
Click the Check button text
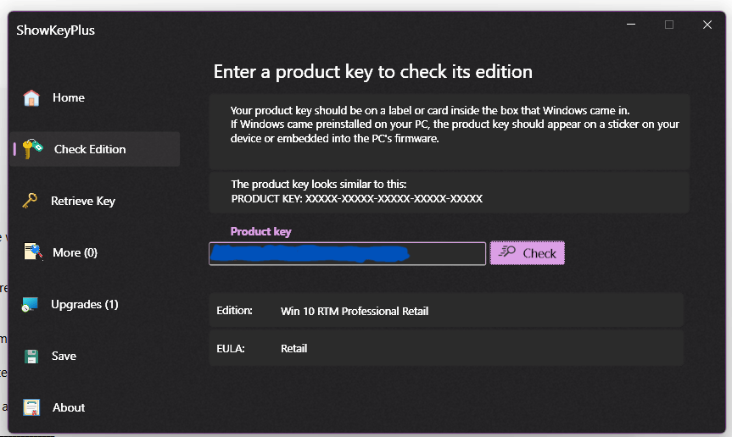[x=539, y=253]
